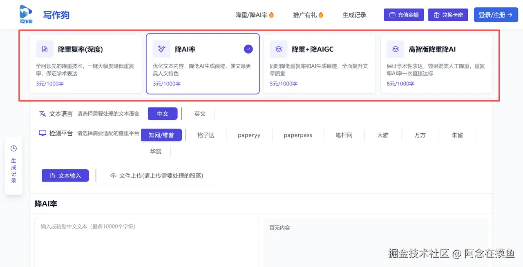
Task: Click the monitor icon beside 检测平台
Action: tap(42, 133)
